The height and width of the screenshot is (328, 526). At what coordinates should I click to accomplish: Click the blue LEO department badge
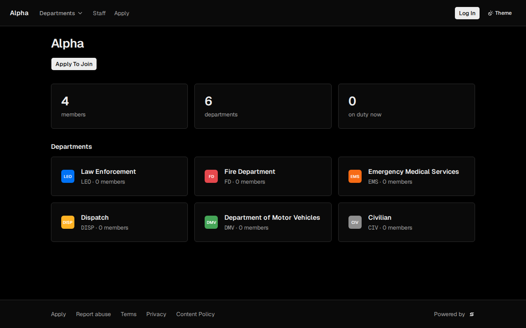(x=68, y=176)
